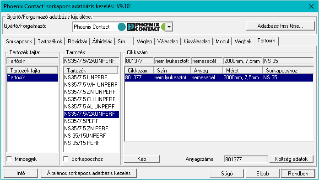Click the nemesacél material field
Image resolution: width=319 pixels, height=180 pixels.
point(207,61)
